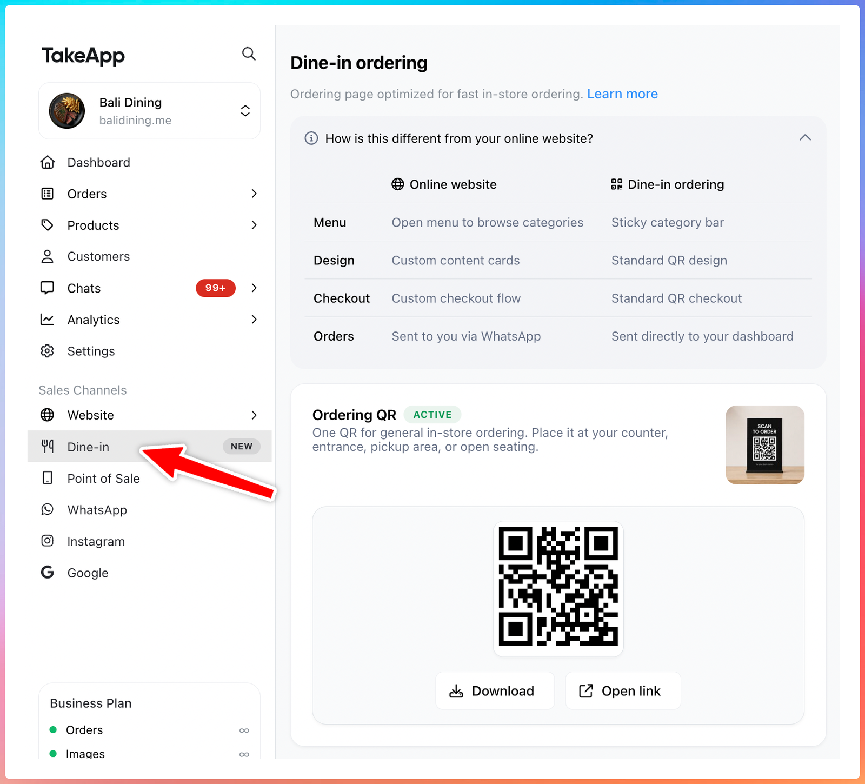865x784 pixels.
Task: Expand the Chats submenu chevron
Action: click(x=254, y=288)
